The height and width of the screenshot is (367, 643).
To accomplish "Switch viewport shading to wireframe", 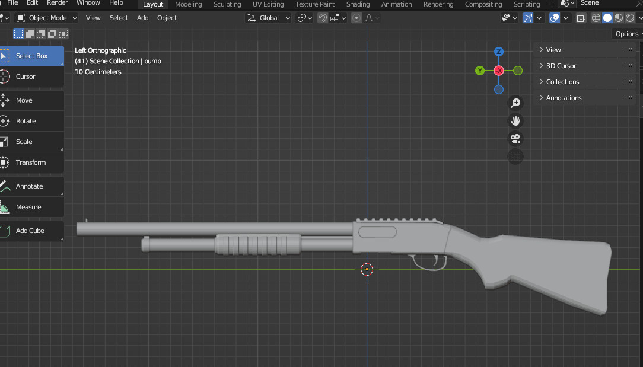I will pos(596,18).
